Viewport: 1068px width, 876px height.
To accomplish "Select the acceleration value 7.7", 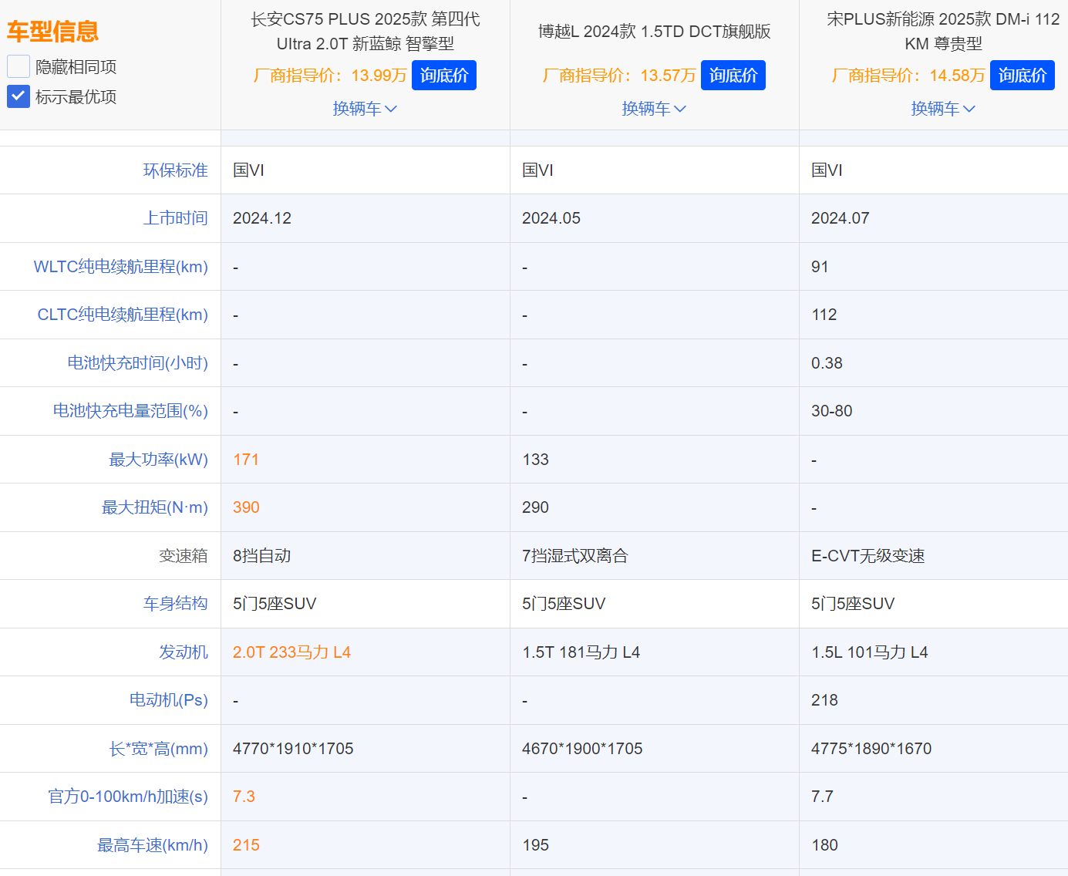I will click(822, 797).
